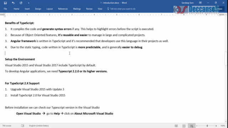This screenshot has height=128, width=228.
Task: Open Ribbon Display Options
Action: click(x=200, y=3)
